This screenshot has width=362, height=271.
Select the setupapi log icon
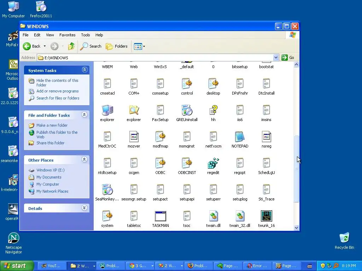[187, 189]
